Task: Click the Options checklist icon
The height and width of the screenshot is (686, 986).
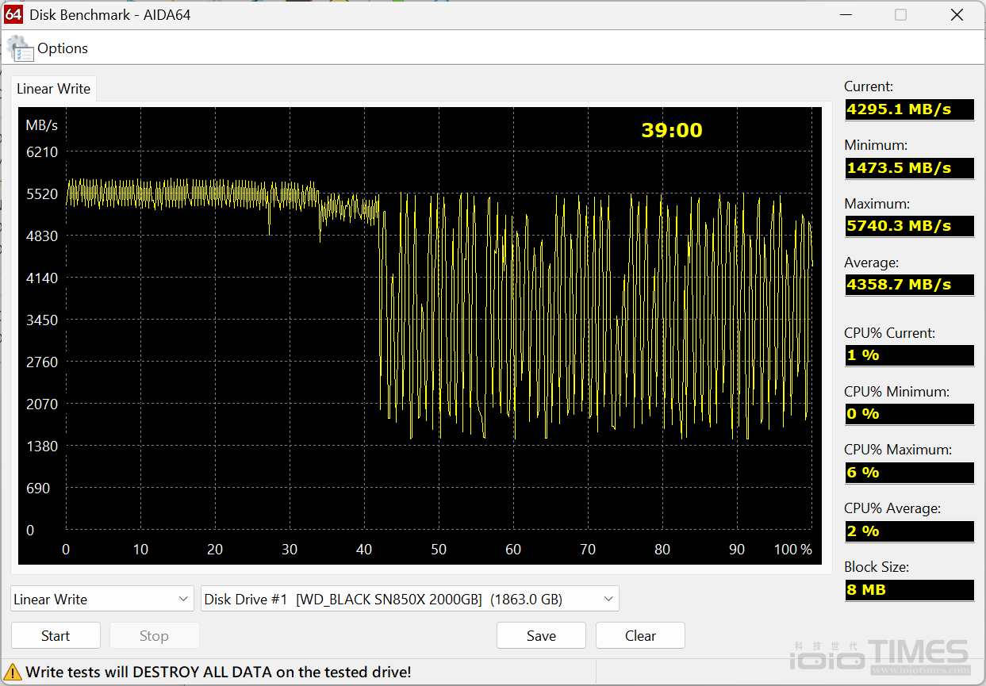Action: (x=21, y=49)
